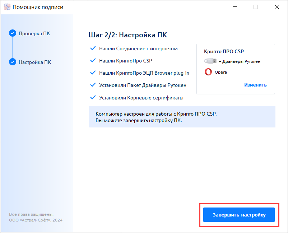
Task: Click checkmark beside КриптоПро ЭЦП Browser plug-in
Action: click(93, 73)
